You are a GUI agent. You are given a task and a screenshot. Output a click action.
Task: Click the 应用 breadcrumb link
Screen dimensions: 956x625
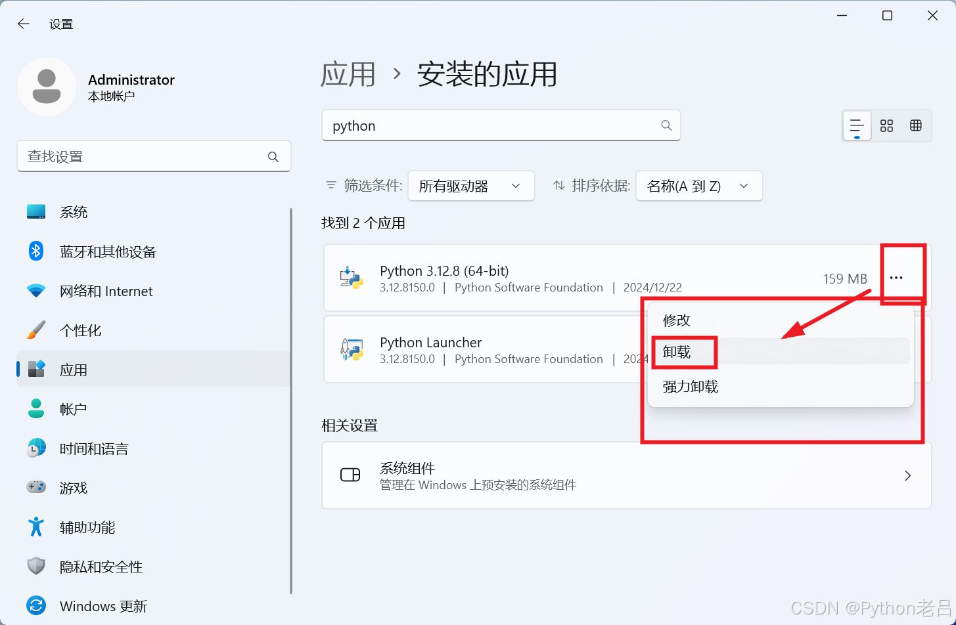point(348,74)
